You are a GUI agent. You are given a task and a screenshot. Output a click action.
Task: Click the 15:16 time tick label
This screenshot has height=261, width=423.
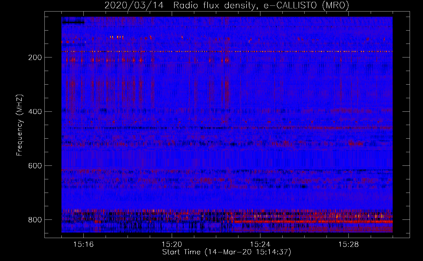click(83, 245)
